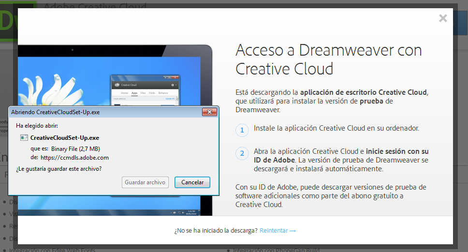
Task: Click the step 1 circle icon
Action: click(242, 130)
